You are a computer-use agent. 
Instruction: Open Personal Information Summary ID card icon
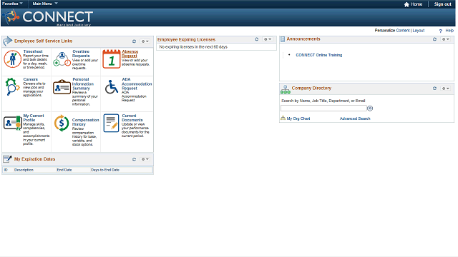tap(62, 87)
